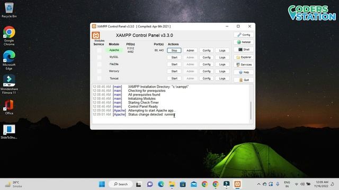The image size is (339, 190).
Task: Open File Explorer from taskbar
Action: pyautogui.click(x=172, y=184)
